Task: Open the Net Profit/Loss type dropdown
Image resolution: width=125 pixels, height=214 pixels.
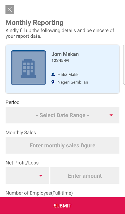Action: pyautogui.click(x=27, y=175)
